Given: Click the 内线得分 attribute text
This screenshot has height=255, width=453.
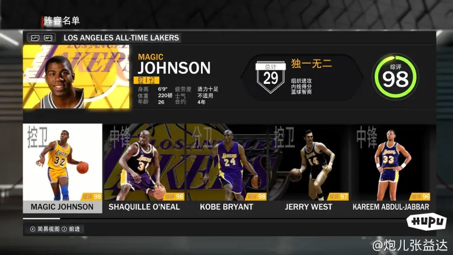Looking at the screenshot, I should tap(301, 87).
